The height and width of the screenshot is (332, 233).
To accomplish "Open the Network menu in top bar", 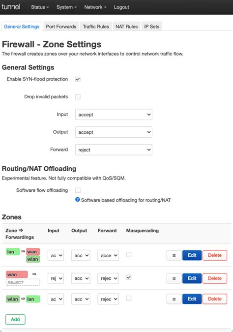I will coord(95,7).
